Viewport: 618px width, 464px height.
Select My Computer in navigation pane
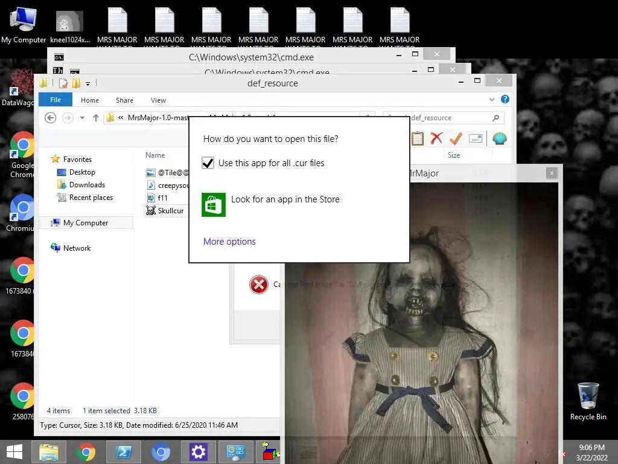click(x=86, y=223)
